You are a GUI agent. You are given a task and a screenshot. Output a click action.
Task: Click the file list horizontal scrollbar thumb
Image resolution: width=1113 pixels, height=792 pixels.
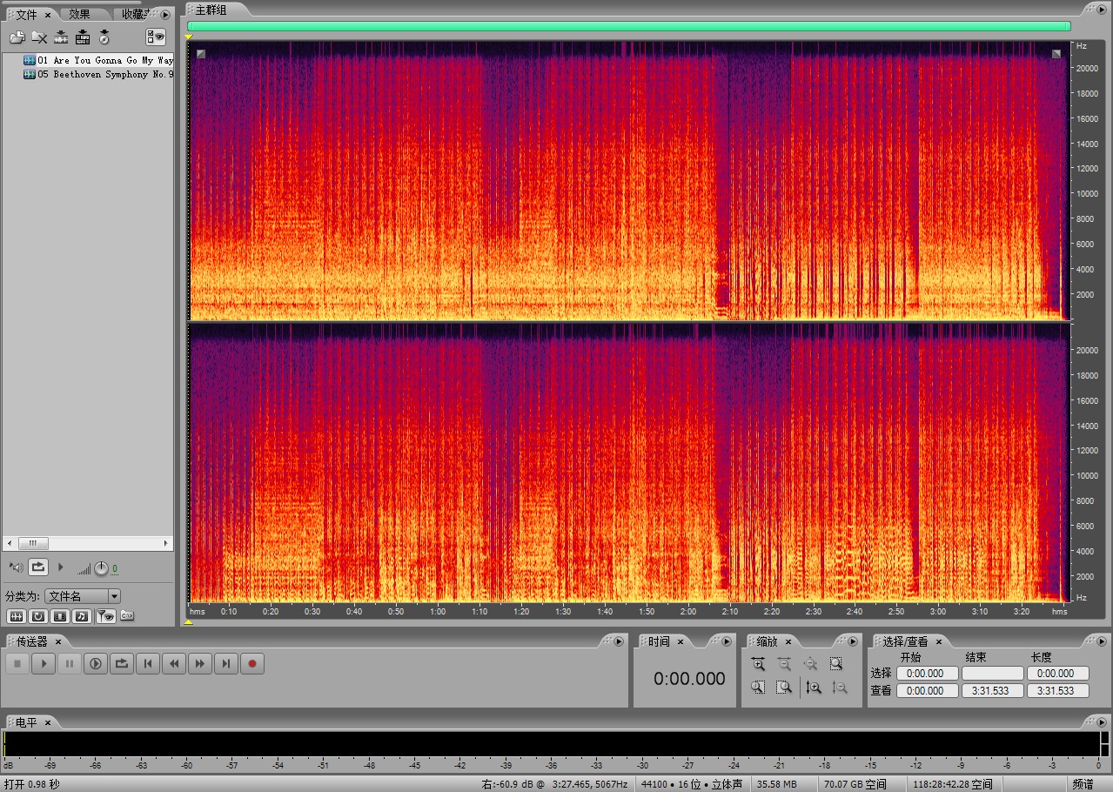(33, 543)
